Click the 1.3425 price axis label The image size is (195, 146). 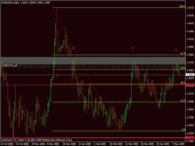click(190, 78)
